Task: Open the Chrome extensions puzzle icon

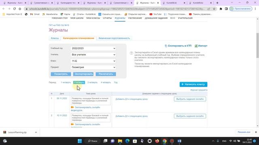Action: [221, 9]
